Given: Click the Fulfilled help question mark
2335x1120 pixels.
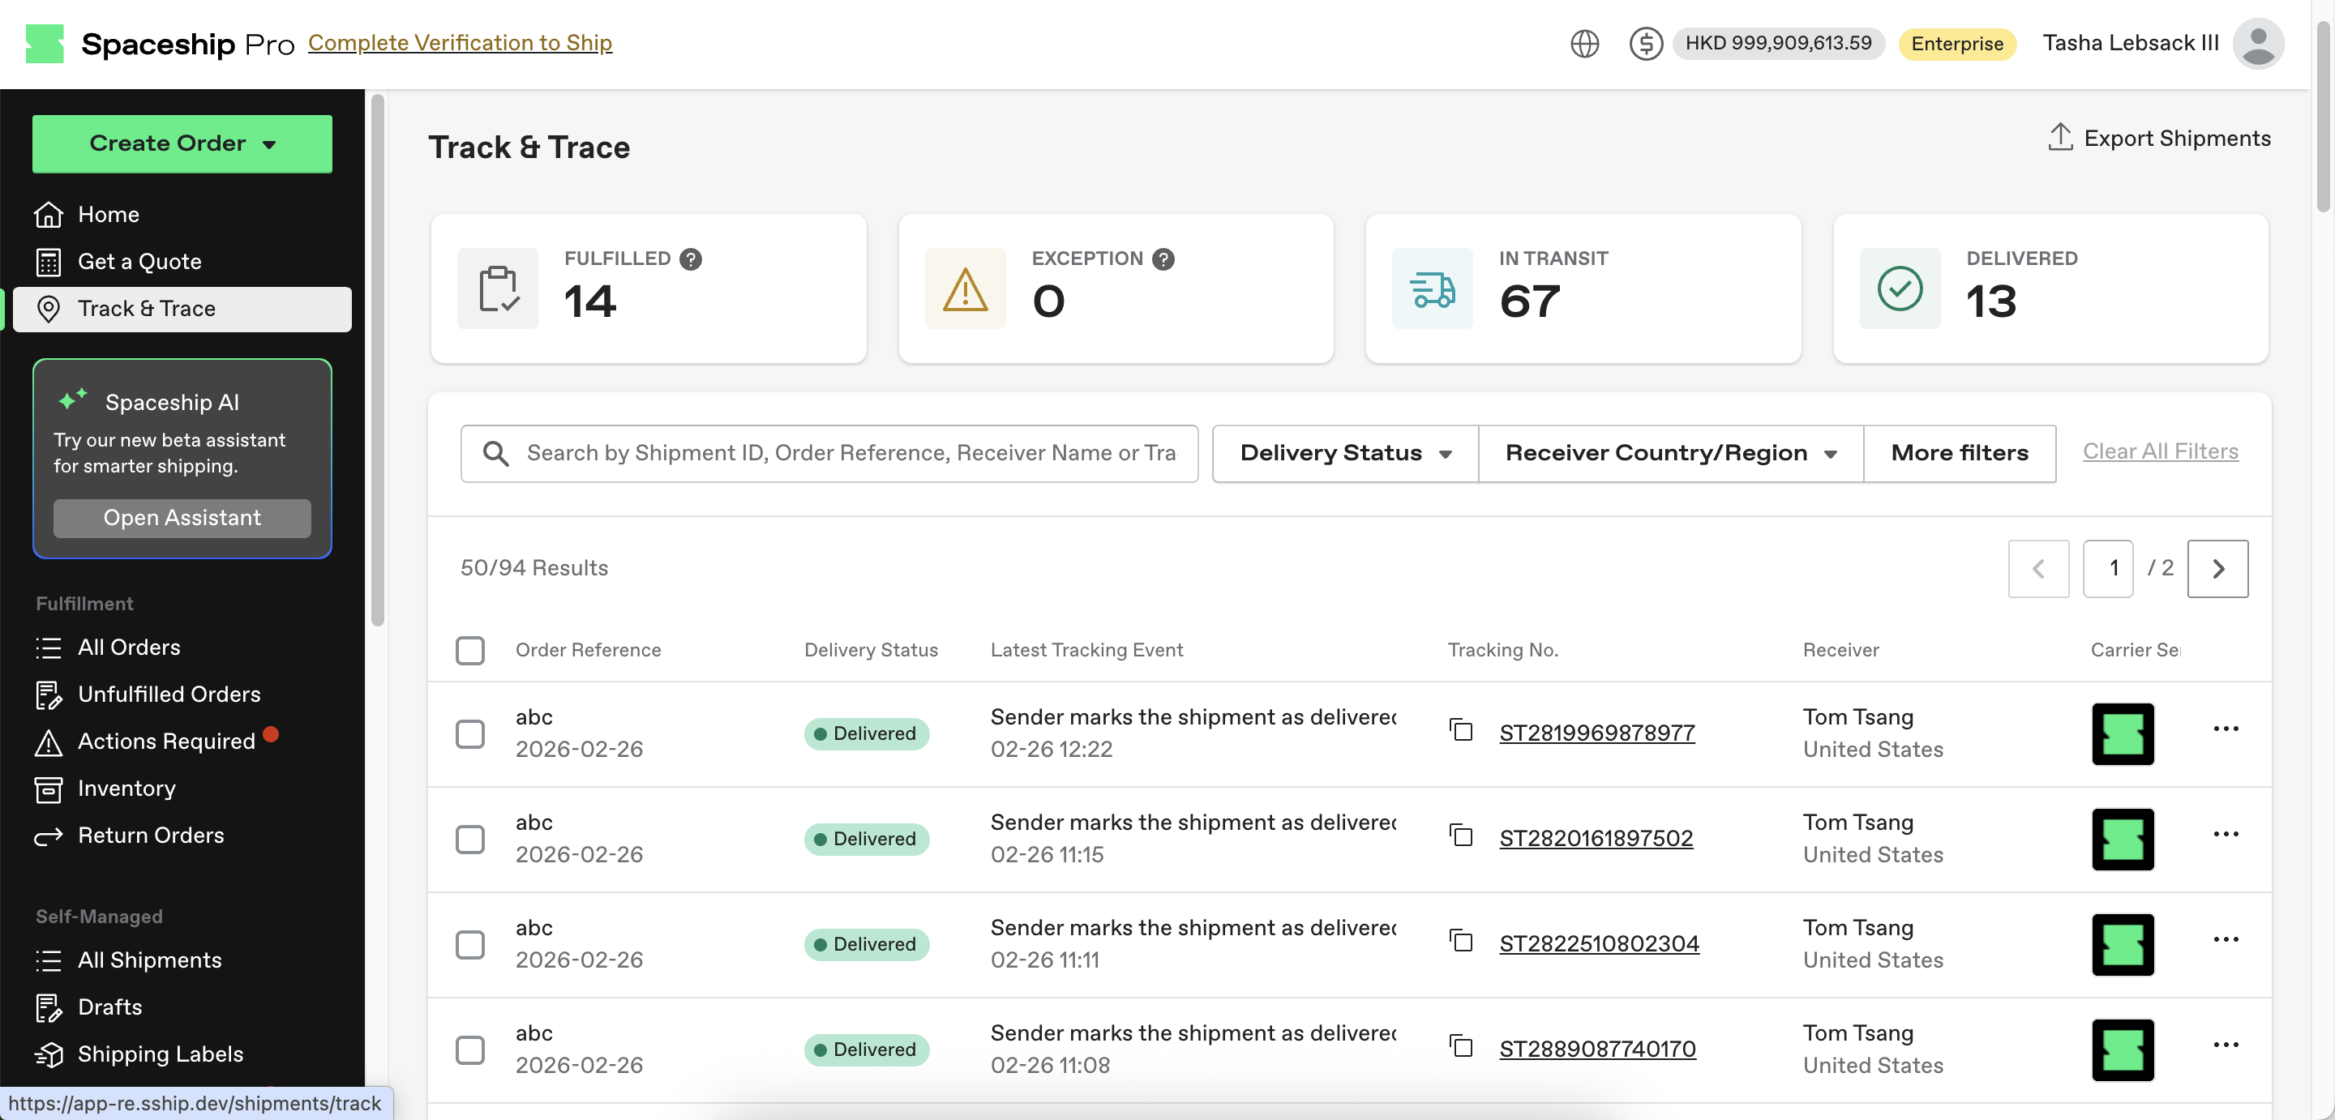Looking at the screenshot, I should [691, 259].
